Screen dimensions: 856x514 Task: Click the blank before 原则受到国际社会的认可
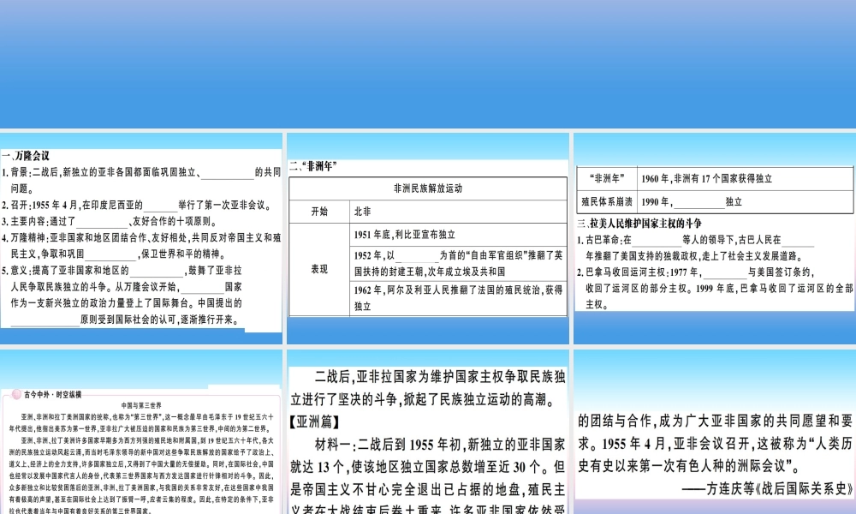coord(45,320)
